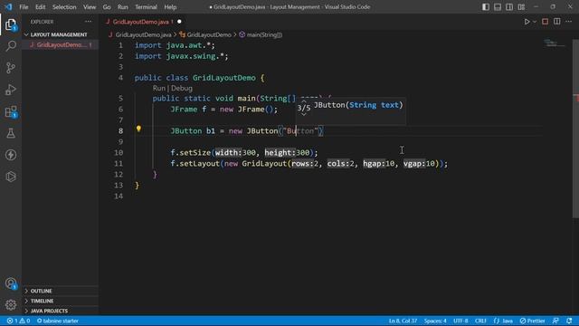Collapse the LAYOUT MANAGEMENT folder section

59,34
